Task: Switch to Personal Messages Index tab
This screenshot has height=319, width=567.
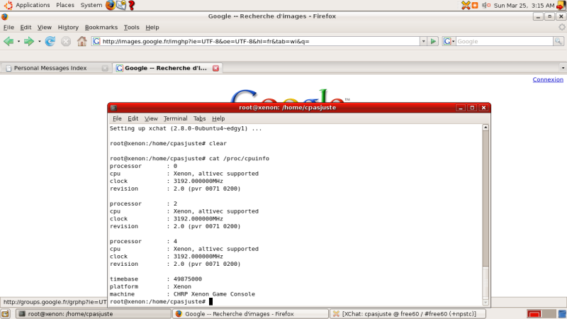Action: (x=55, y=68)
